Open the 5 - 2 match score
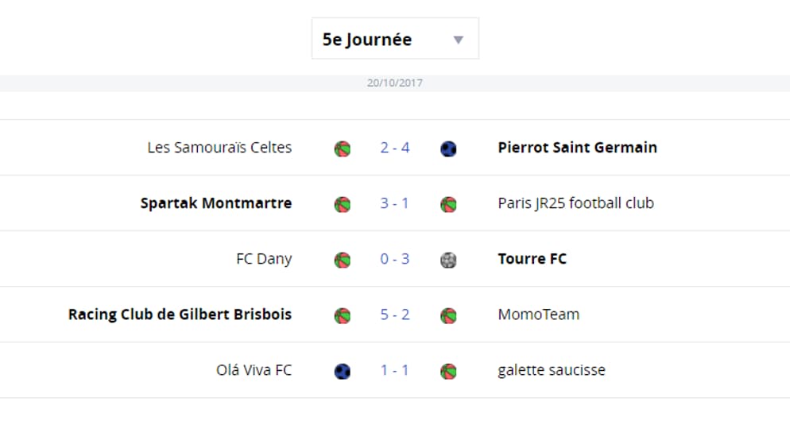790x444 pixels. coord(395,314)
